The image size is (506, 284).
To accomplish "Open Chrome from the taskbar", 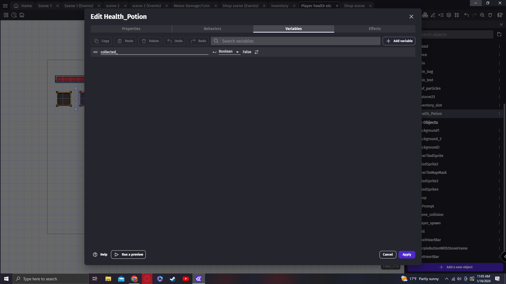I will (x=134, y=279).
